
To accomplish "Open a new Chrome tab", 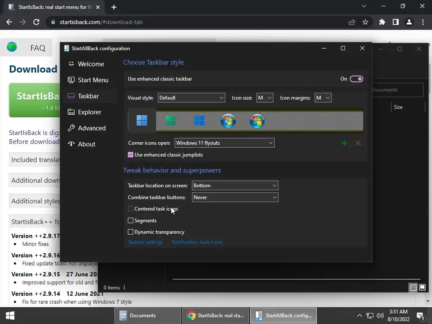I will [114, 7].
